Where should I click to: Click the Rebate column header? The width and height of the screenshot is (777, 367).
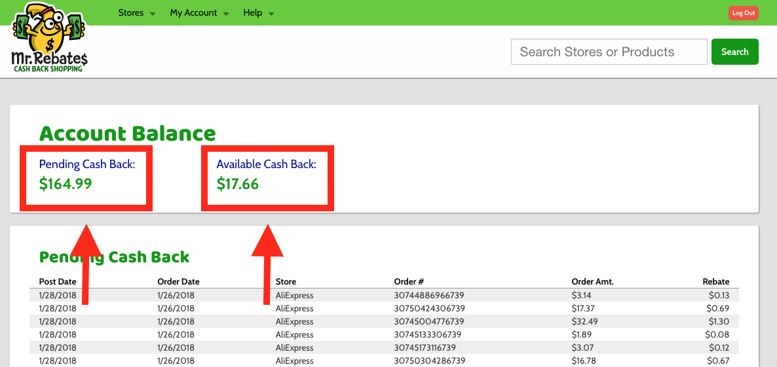pyautogui.click(x=715, y=282)
